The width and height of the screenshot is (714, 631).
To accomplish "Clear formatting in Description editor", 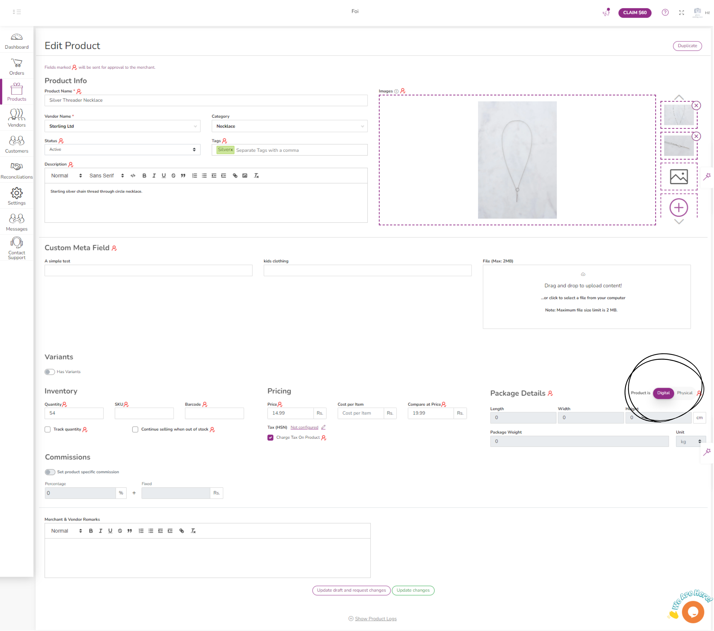I will [x=256, y=176].
